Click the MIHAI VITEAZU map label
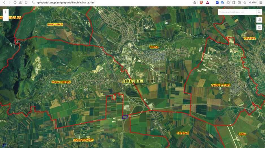The width and height of the screenshot is (265, 148). [61, 82]
